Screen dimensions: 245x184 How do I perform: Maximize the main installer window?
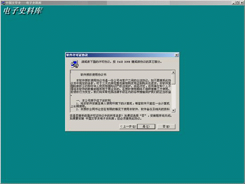tap(237, 3)
